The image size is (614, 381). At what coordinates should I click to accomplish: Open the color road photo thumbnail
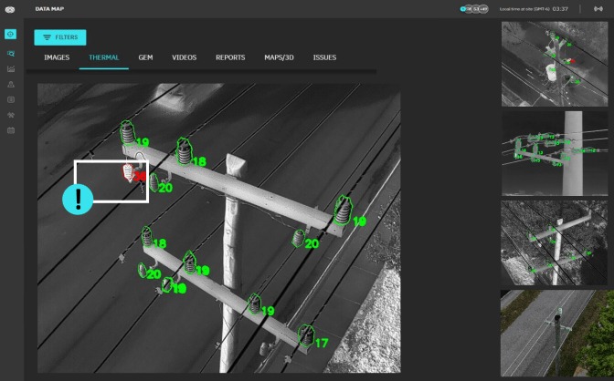[556, 334]
